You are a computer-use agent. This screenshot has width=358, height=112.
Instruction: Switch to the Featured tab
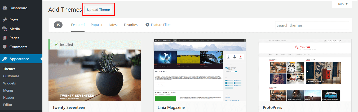click(78, 25)
